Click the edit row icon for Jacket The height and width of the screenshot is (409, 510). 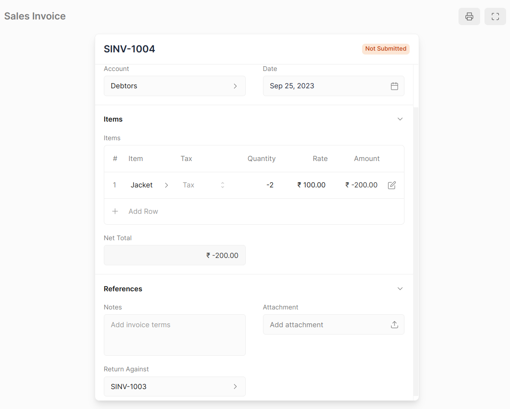[391, 185]
